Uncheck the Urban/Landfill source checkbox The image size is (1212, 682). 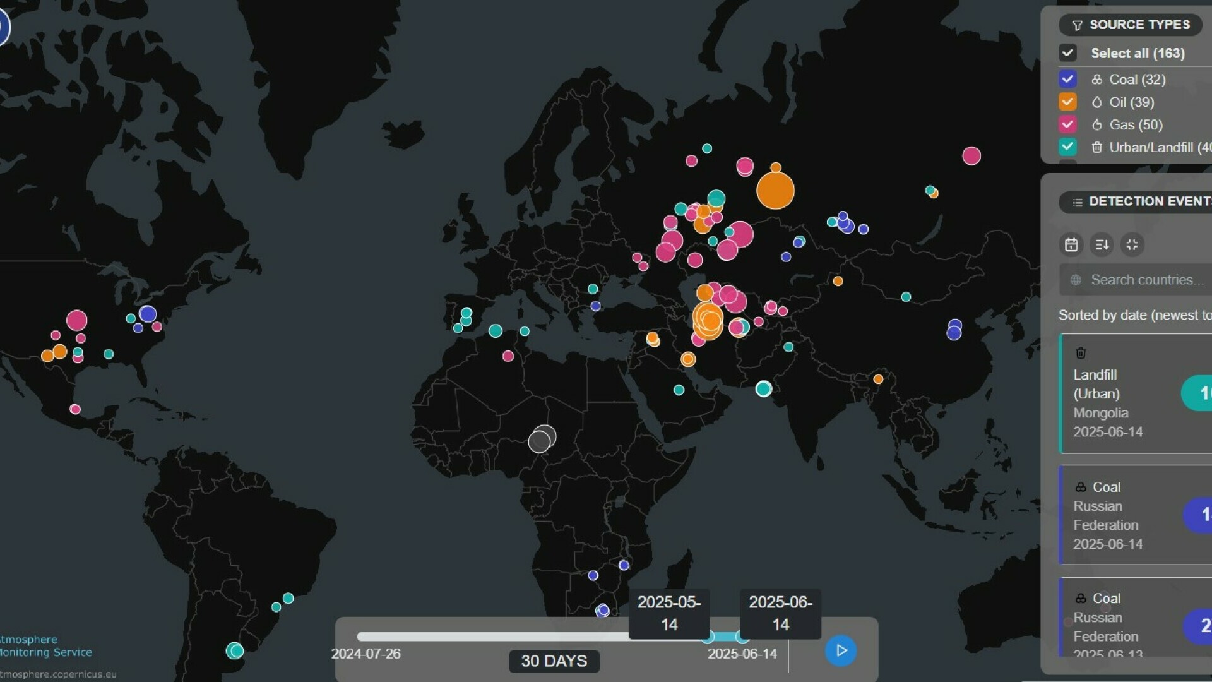(x=1067, y=147)
